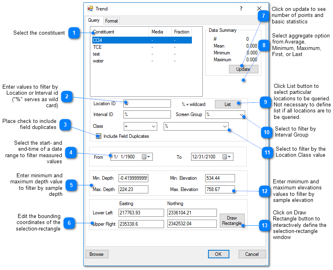Select the Query tab

point(94,21)
